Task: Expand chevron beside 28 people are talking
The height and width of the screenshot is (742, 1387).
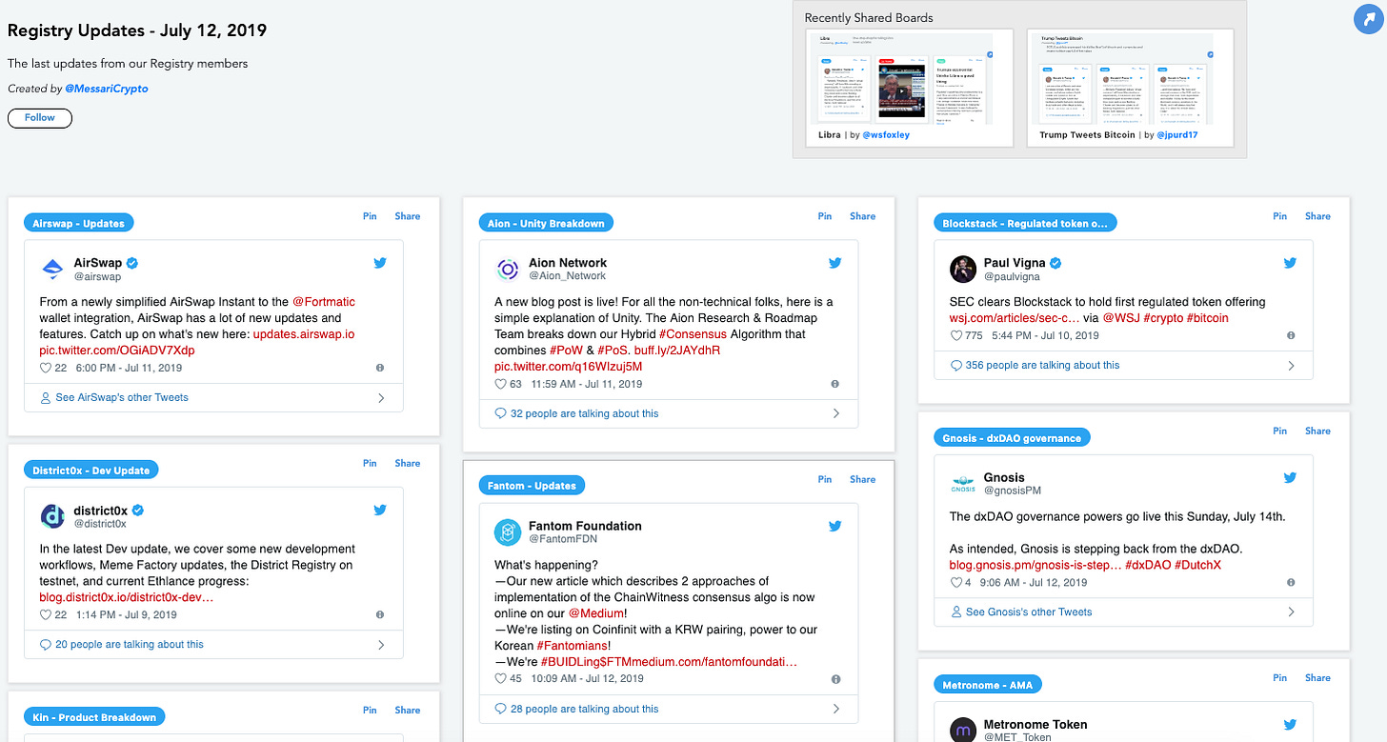Action: (x=836, y=709)
